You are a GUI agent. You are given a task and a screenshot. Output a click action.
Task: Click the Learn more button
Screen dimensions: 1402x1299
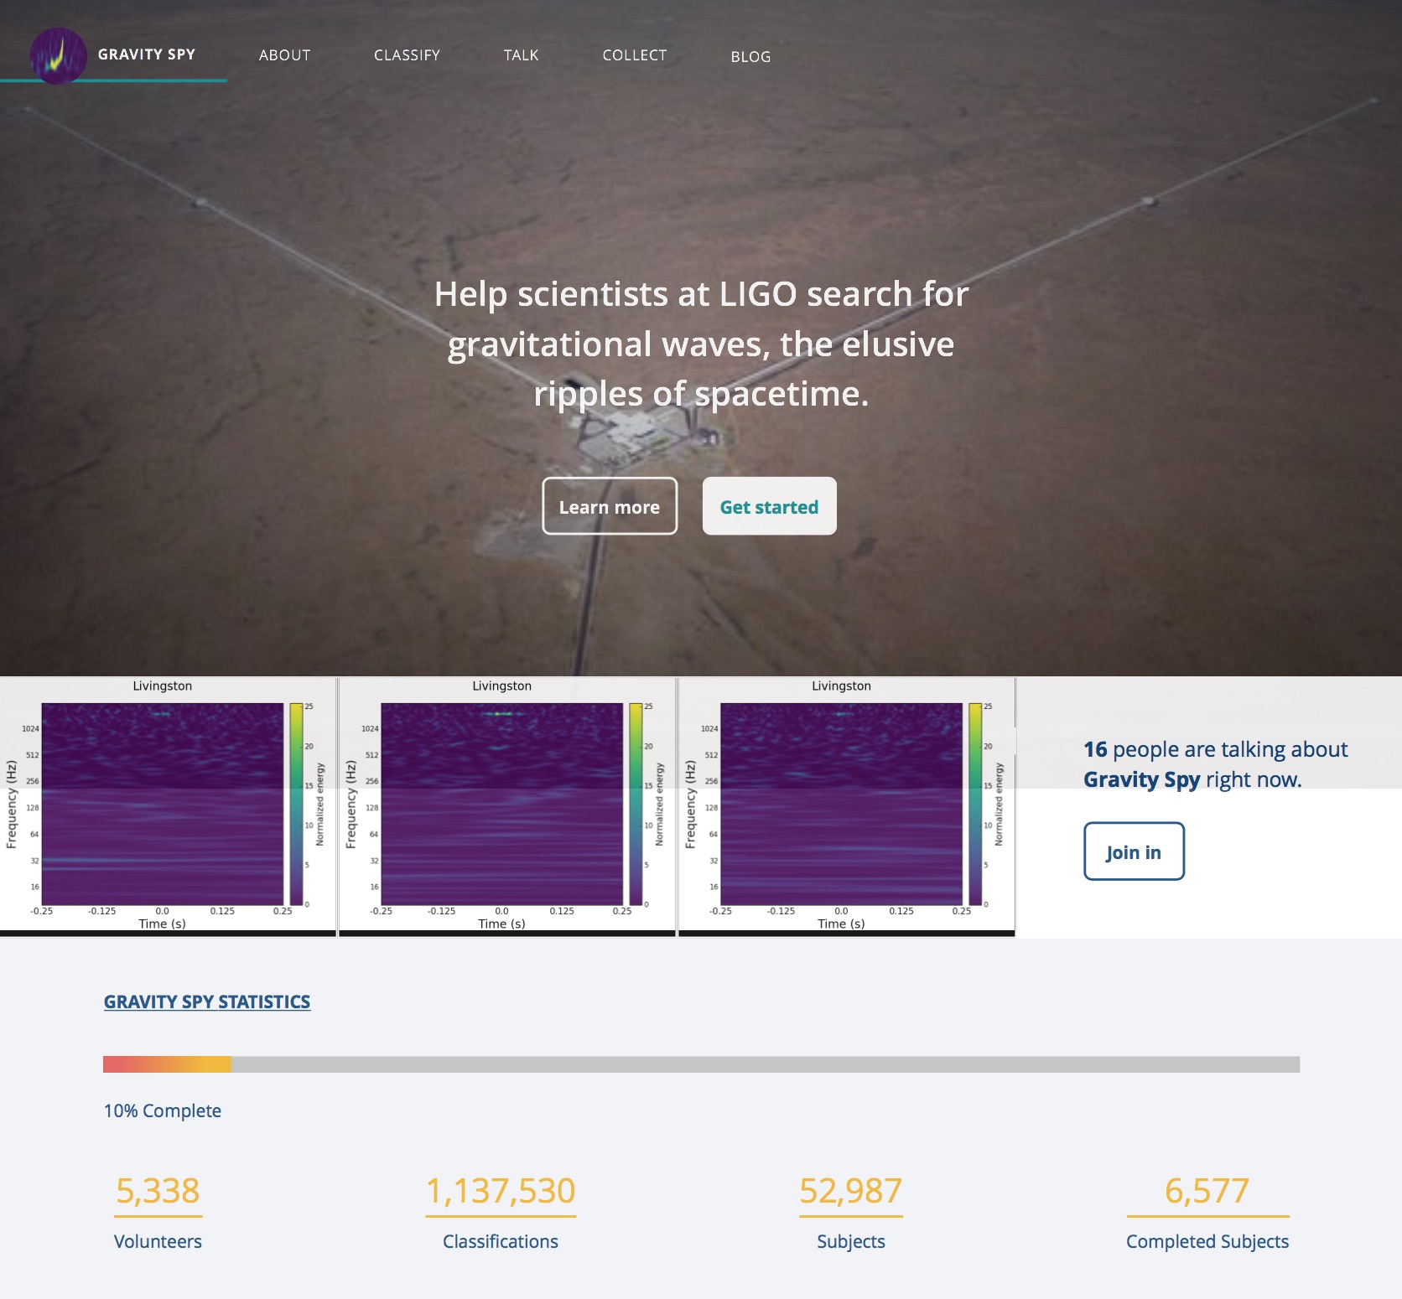610,506
